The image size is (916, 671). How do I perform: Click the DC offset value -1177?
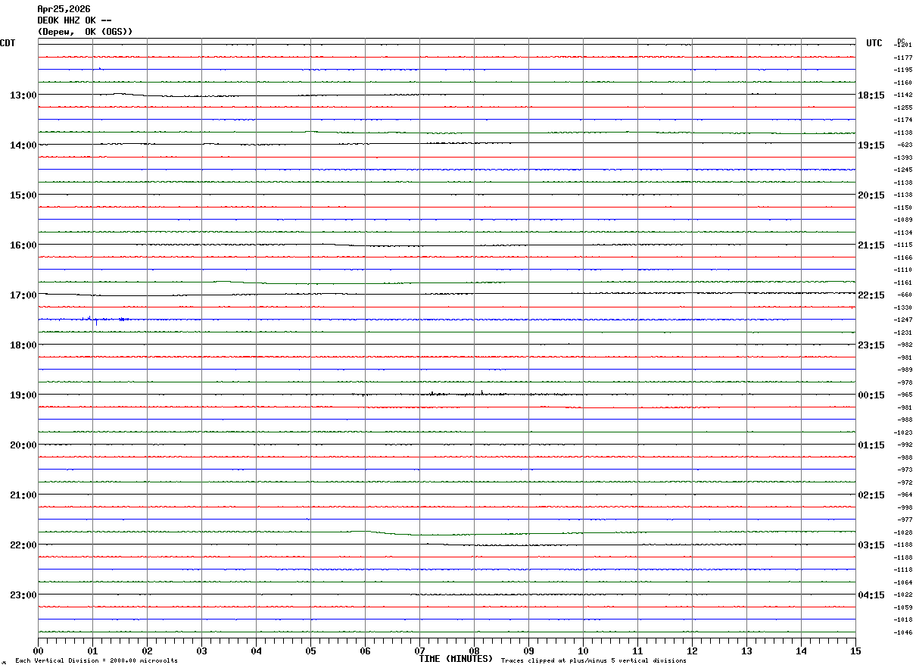pyautogui.click(x=904, y=58)
